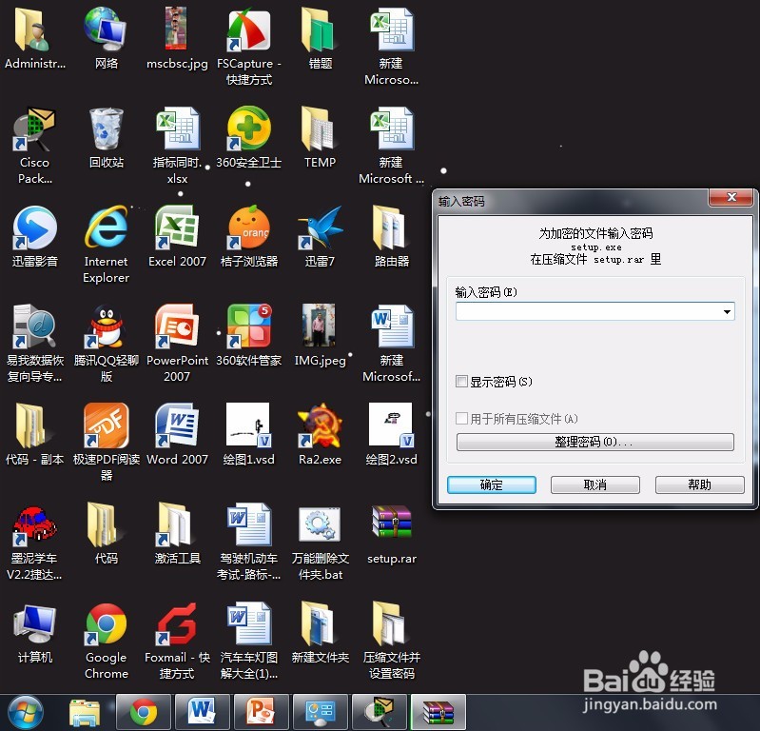
Task: Tick the 用于所有压缩文件 checkbox
Action: point(461,418)
